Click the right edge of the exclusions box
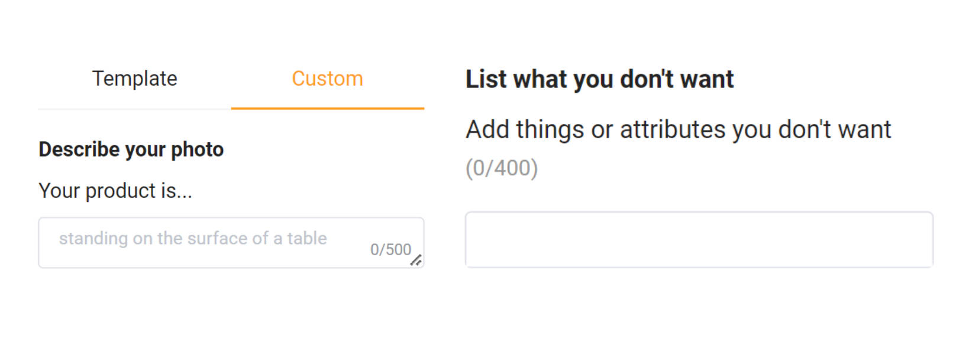 [x=933, y=239]
